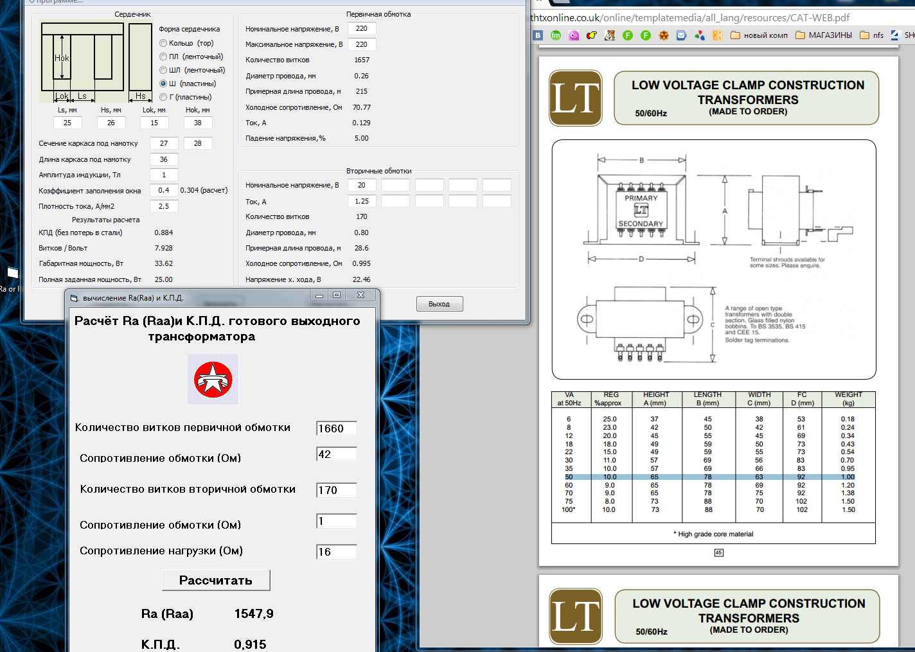Edit the 'Сопротивление нагрузки (Ом)' field
915x652 pixels.
(337, 552)
